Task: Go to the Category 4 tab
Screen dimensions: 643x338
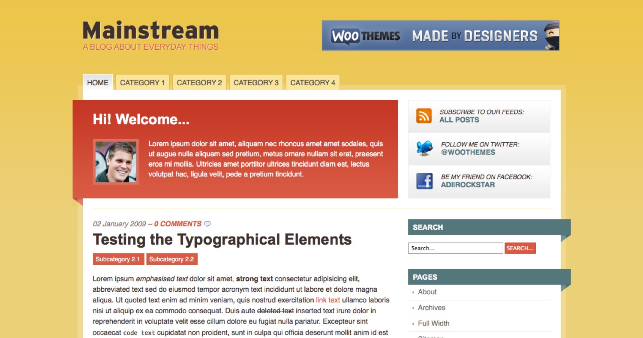Action: 312,83
